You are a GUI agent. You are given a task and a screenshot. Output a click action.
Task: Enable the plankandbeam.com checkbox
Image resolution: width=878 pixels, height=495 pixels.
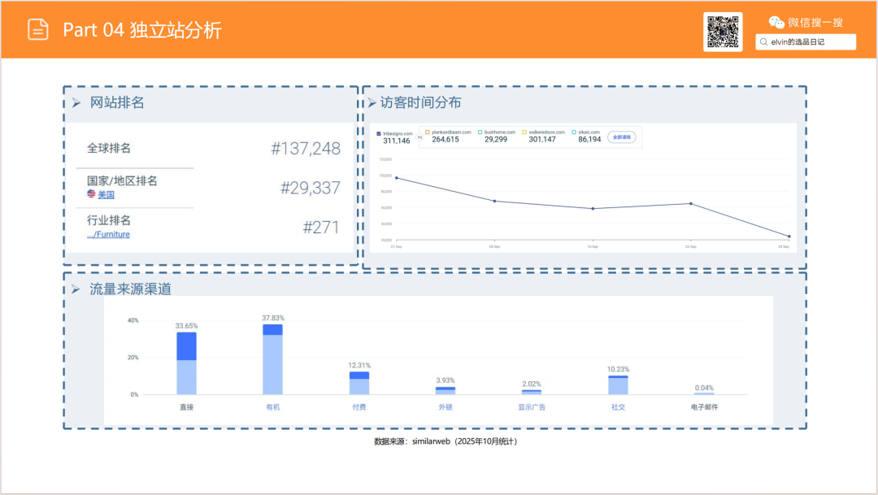(428, 132)
